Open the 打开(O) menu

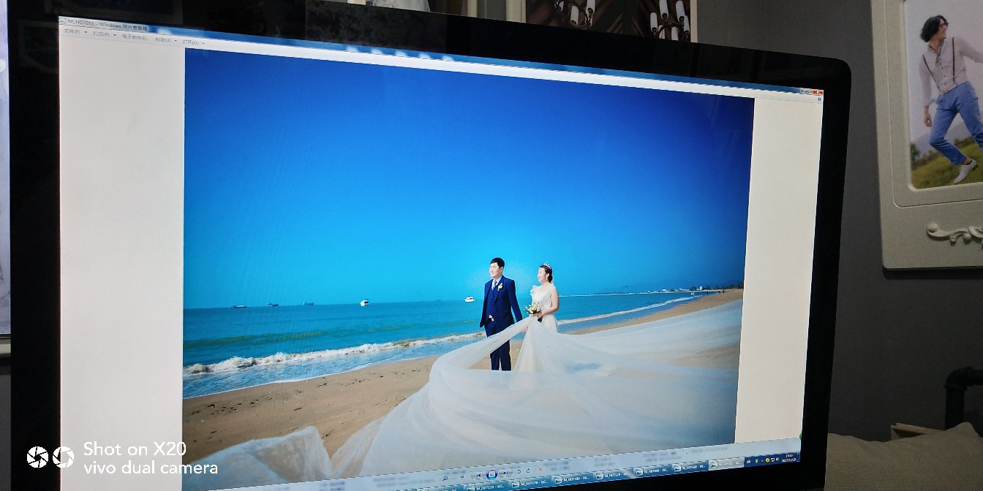(190, 42)
